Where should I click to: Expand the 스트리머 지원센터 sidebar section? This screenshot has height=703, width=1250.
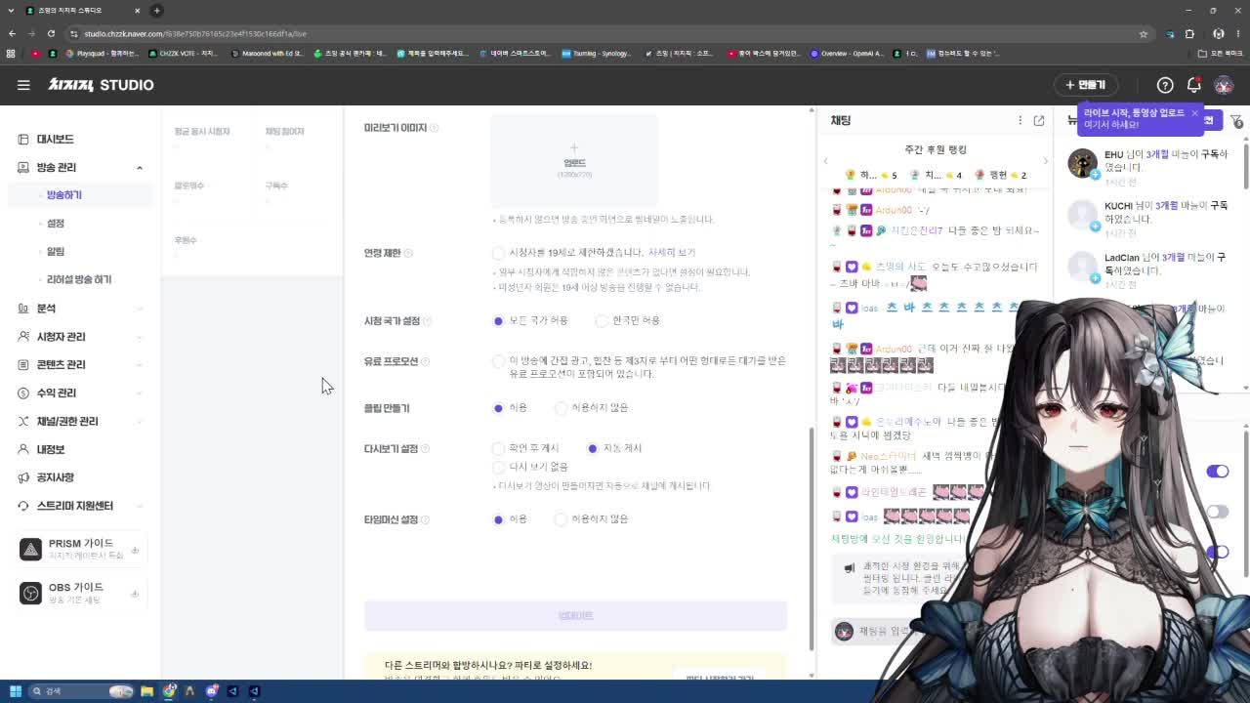point(139,506)
